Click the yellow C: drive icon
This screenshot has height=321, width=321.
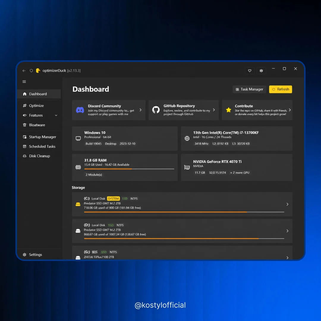(78, 204)
